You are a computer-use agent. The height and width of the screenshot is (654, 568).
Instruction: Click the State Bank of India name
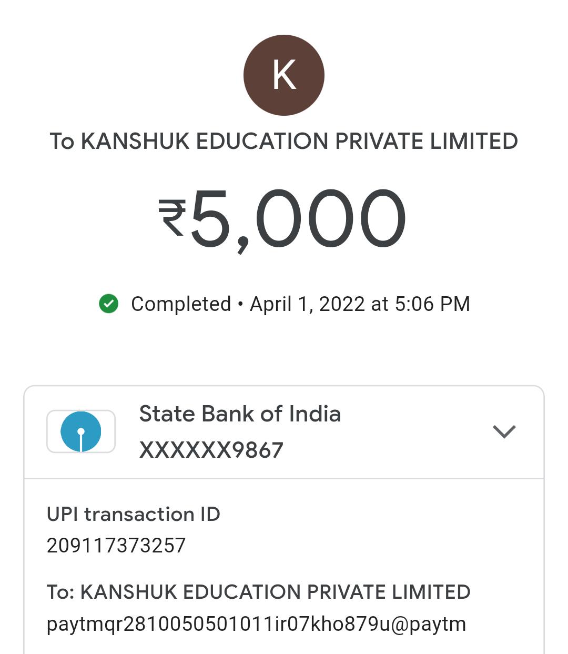click(240, 414)
